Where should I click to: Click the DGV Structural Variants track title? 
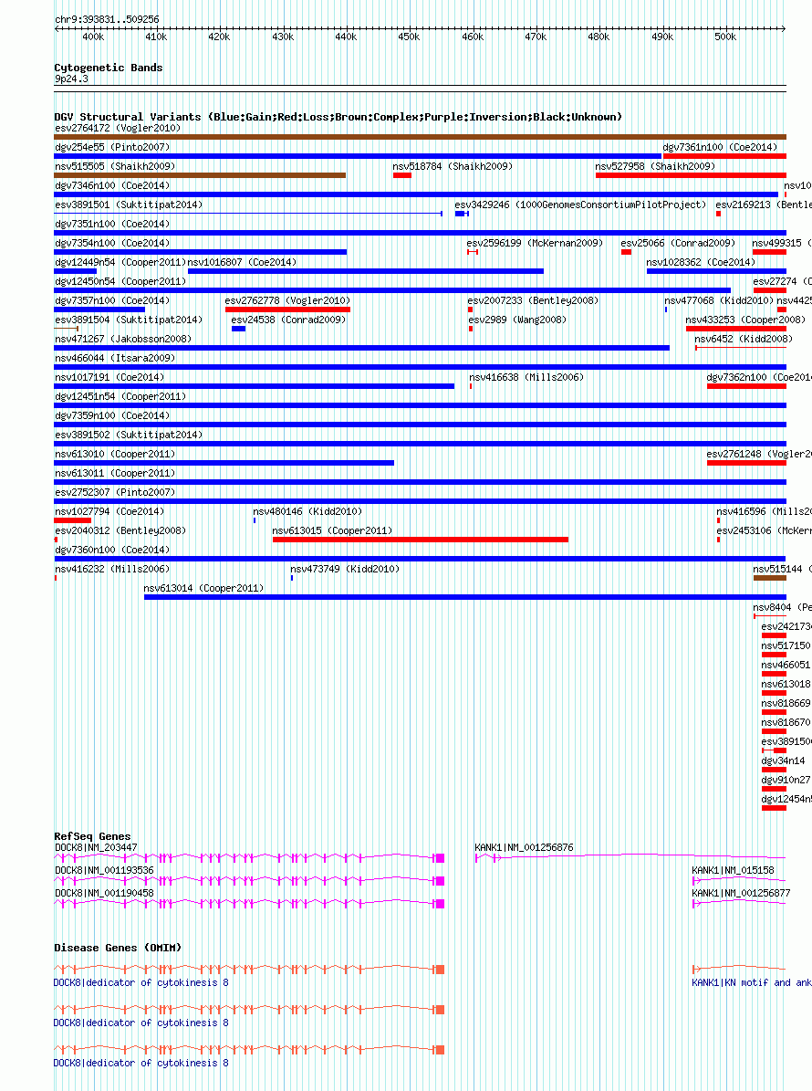click(x=338, y=117)
